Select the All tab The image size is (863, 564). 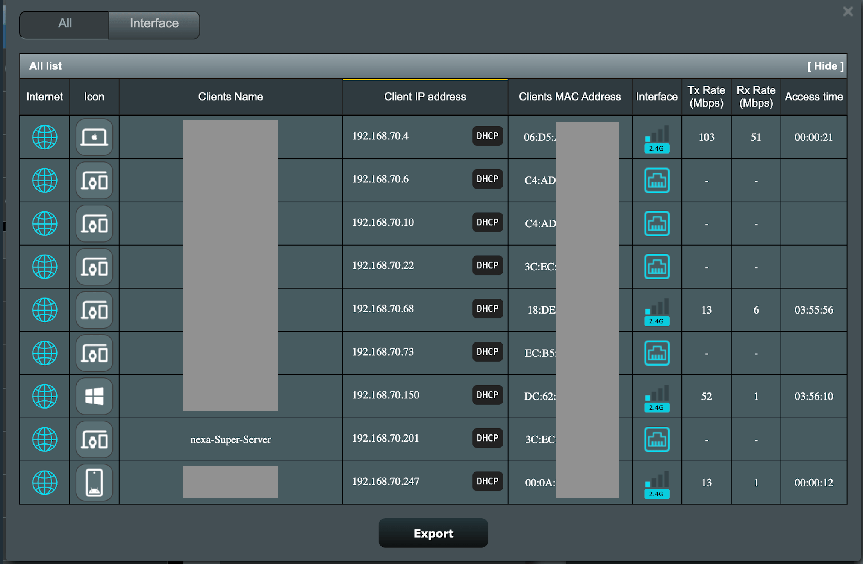click(x=65, y=24)
